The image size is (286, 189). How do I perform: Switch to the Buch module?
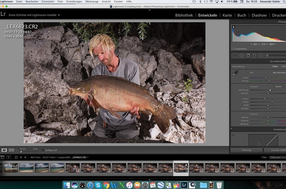[x=242, y=15]
